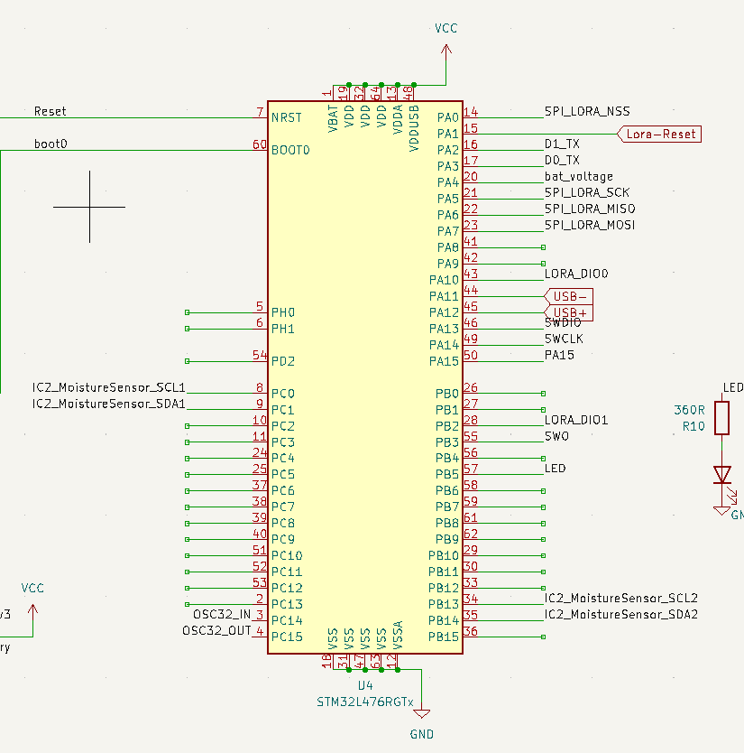Click the R10 reference text
This screenshot has width=744, height=753.
(693, 426)
